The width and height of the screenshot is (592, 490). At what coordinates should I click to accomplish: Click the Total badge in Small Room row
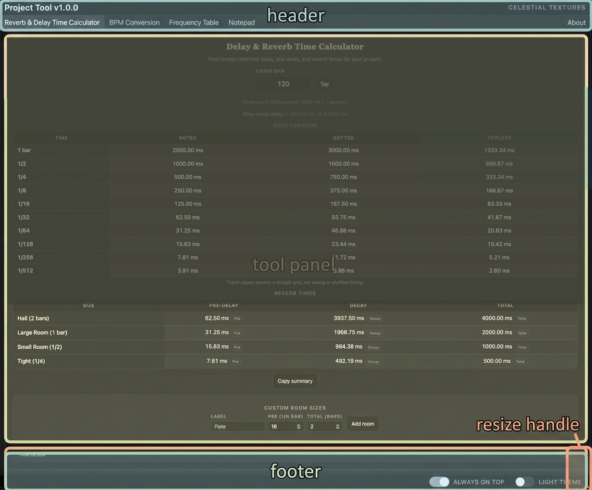[522, 347]
